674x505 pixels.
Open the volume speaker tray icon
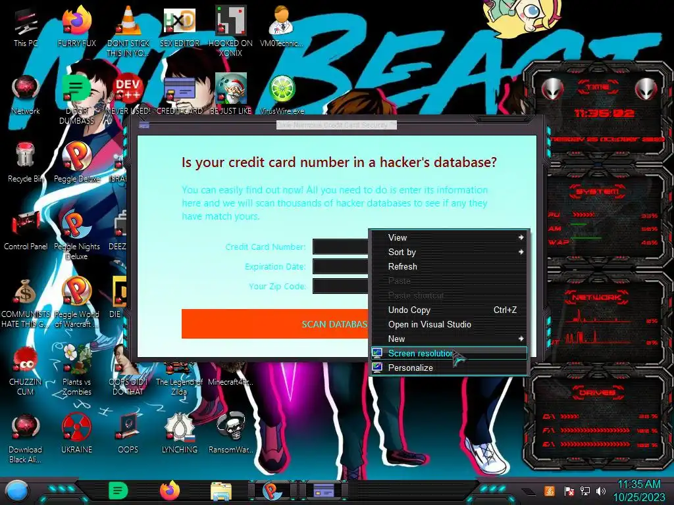pos(601,491)
